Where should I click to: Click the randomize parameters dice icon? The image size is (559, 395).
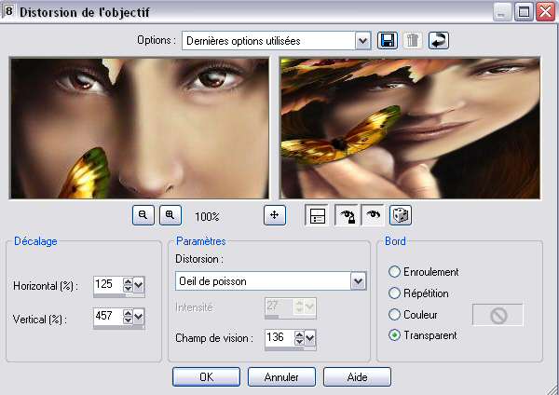(x=401, y=215)
